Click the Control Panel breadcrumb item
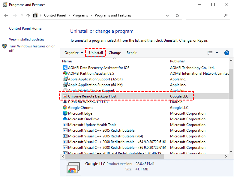Viewport: 234px width, 177px height. tap(55, 15)
